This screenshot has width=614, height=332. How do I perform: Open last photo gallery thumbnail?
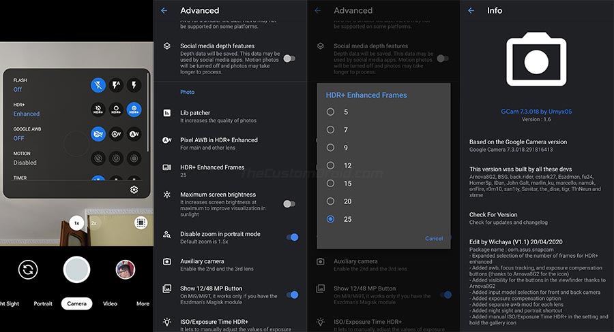[x=126, y=269]
